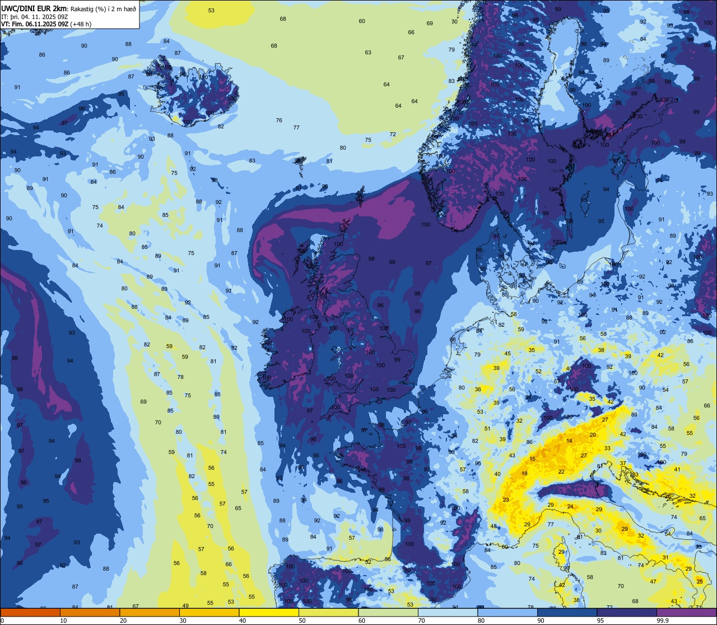Viewport: 717px width, 625px height.
Task: Click the legend tick label 10
Action: [x=63, y=621]
